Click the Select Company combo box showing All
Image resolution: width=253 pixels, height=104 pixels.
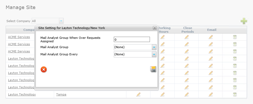(x=48, y=21)
